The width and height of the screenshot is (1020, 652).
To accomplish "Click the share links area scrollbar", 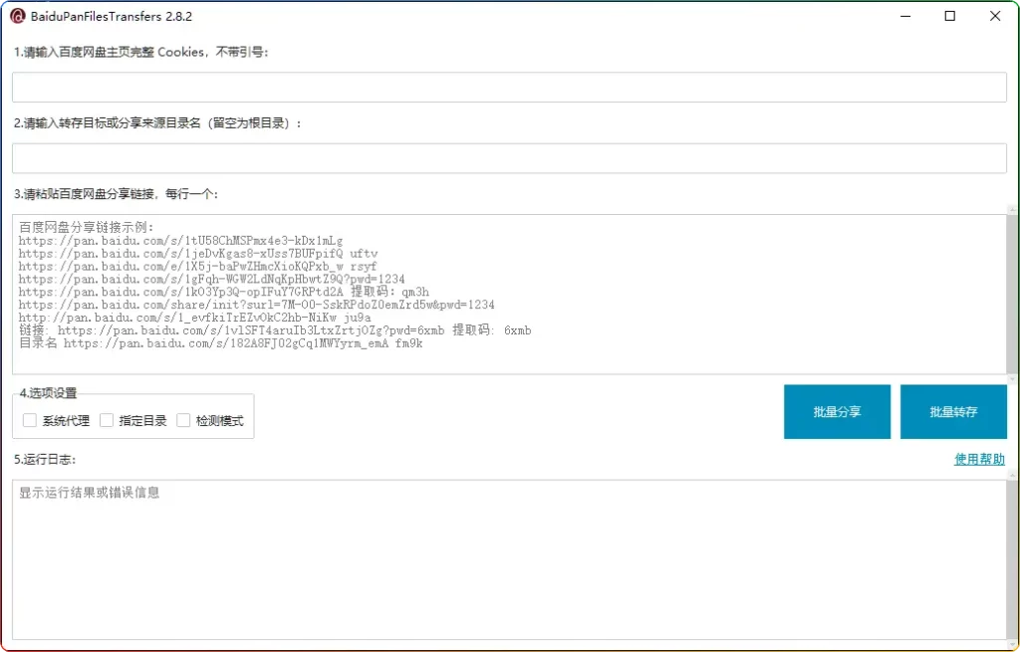I will click(x=1012, y=295).
